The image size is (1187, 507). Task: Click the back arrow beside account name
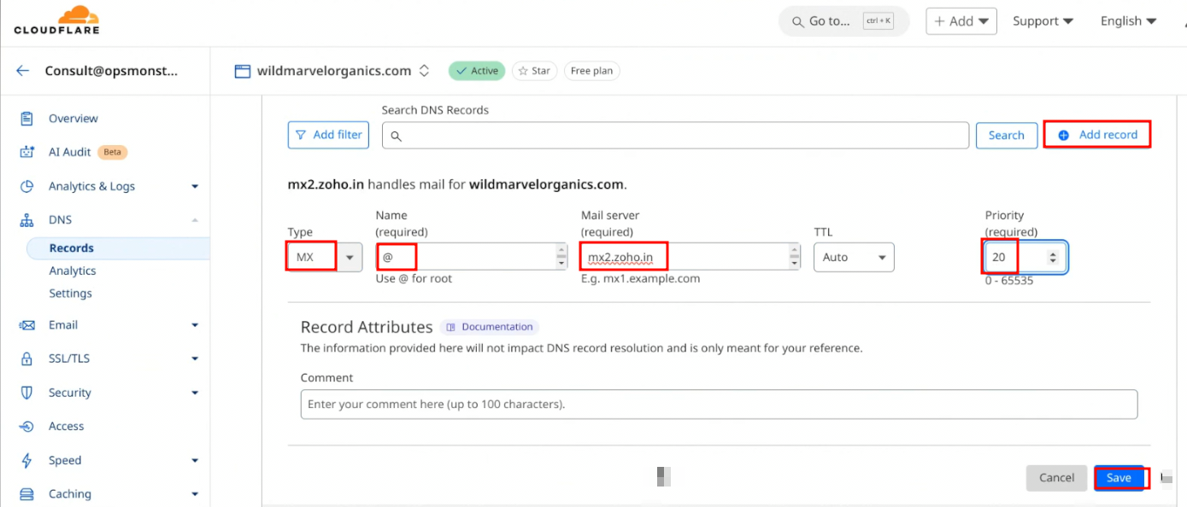(x=23, y=71)
